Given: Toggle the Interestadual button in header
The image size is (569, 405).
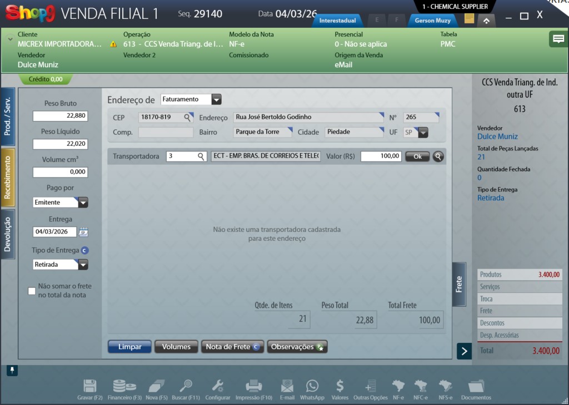Looking at the screenshot, I should click(x=337, y=21).
